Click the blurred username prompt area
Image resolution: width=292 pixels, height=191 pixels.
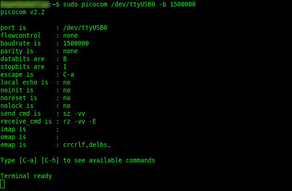(25, 4)
